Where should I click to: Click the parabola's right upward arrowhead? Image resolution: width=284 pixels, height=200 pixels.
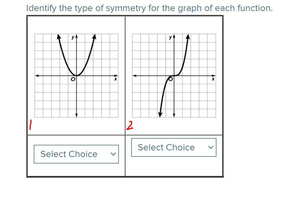(x=94, y=37)
